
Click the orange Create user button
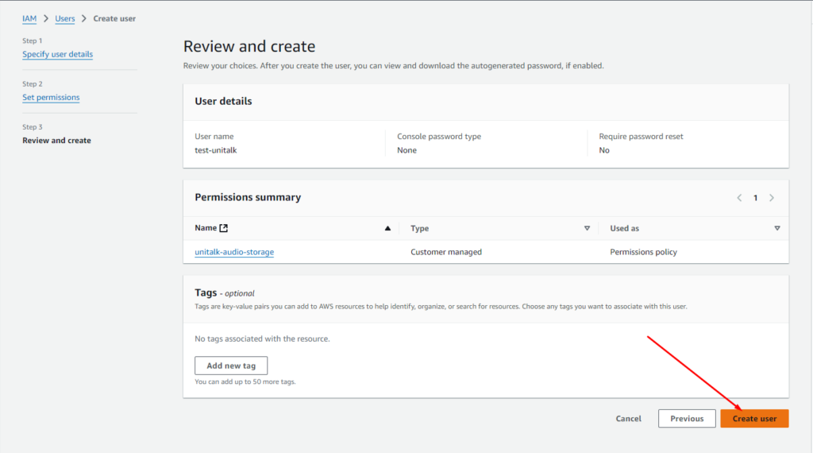[x=754, y=419]
